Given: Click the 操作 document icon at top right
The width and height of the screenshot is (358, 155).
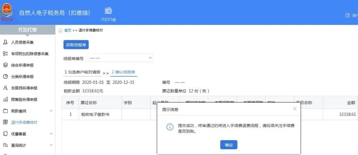Looking at the screenshot, I should (x=347, y=16).
